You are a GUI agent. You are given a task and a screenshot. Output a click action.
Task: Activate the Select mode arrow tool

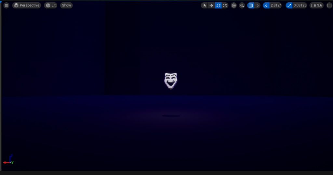click(x=205, y=5)
